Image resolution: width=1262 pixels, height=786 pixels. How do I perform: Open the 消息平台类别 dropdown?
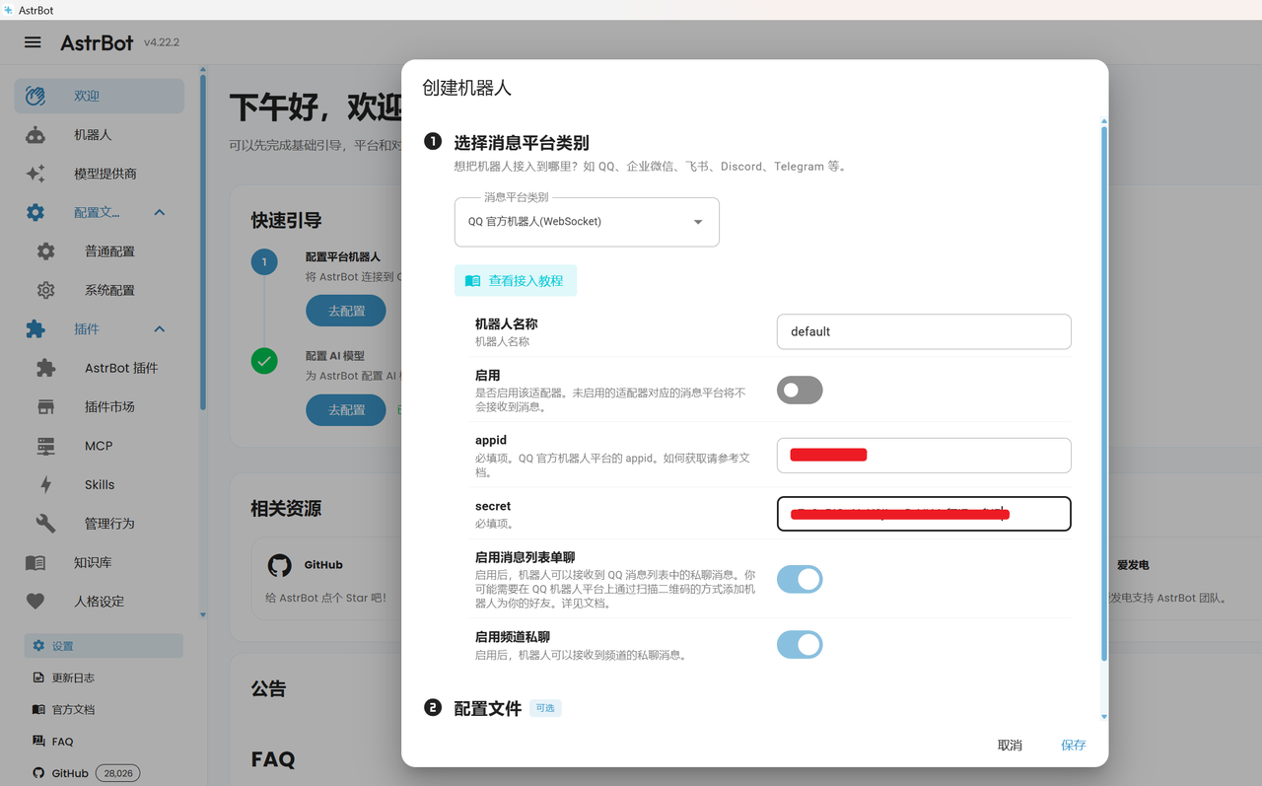[x=587, y=222]
